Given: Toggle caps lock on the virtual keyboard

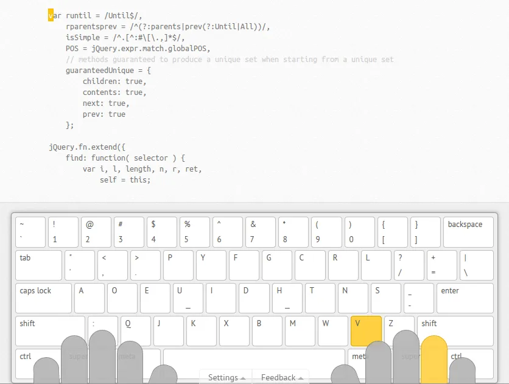Looking at the screenshot, I should (x=43, y=298).
